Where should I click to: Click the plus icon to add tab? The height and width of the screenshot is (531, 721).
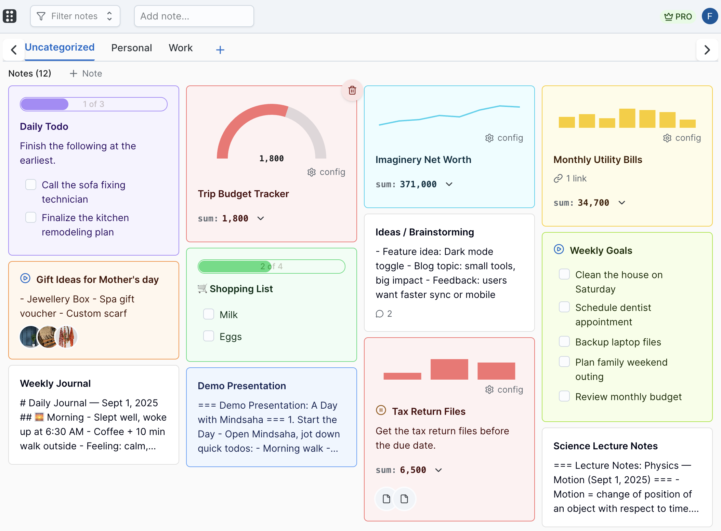click(x=220, y=50)
